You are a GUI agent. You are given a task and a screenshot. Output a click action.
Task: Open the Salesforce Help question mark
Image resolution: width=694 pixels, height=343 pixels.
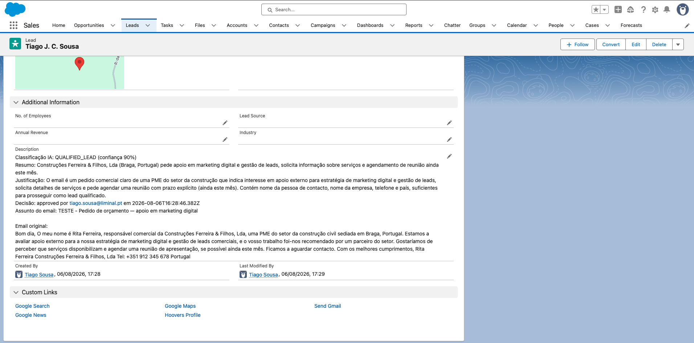643,9
